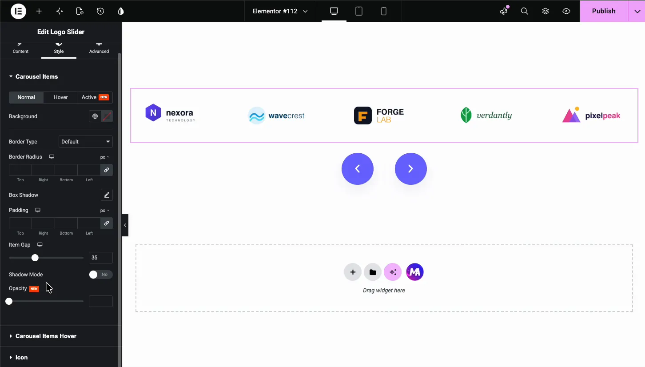Click the next slide arrow button

411,169
